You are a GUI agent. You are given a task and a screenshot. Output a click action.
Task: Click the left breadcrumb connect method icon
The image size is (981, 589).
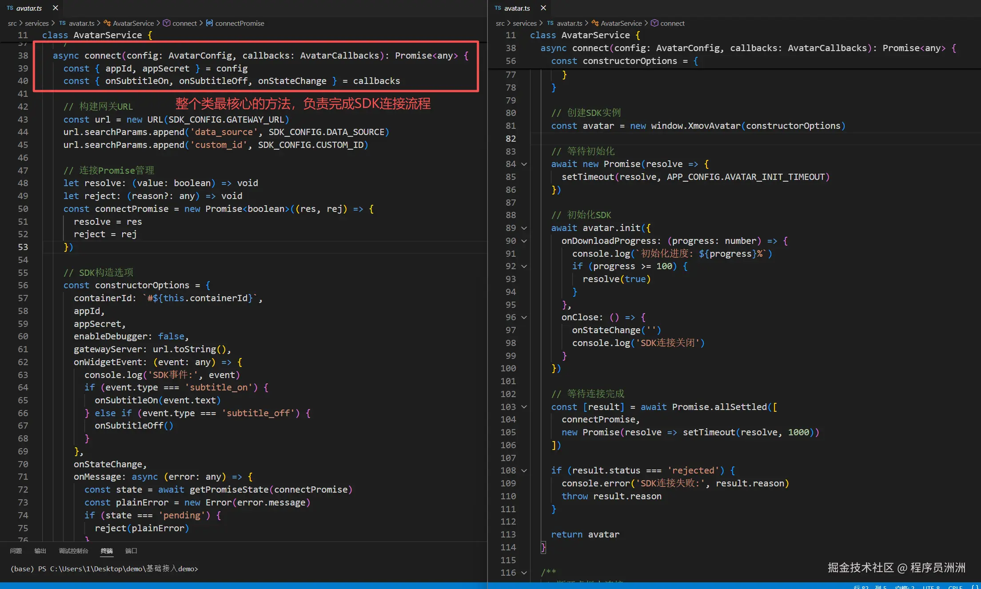click(x=167, y=23)
